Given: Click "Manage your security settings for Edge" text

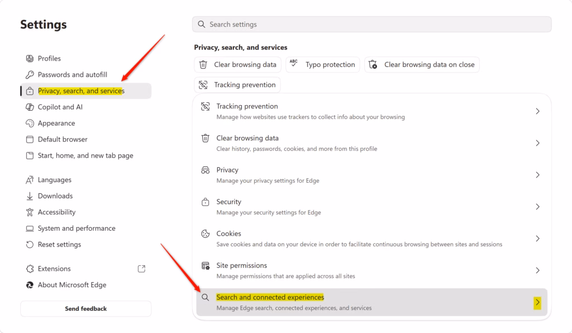Looking at the screenshot, I should [x=269, y=212].
